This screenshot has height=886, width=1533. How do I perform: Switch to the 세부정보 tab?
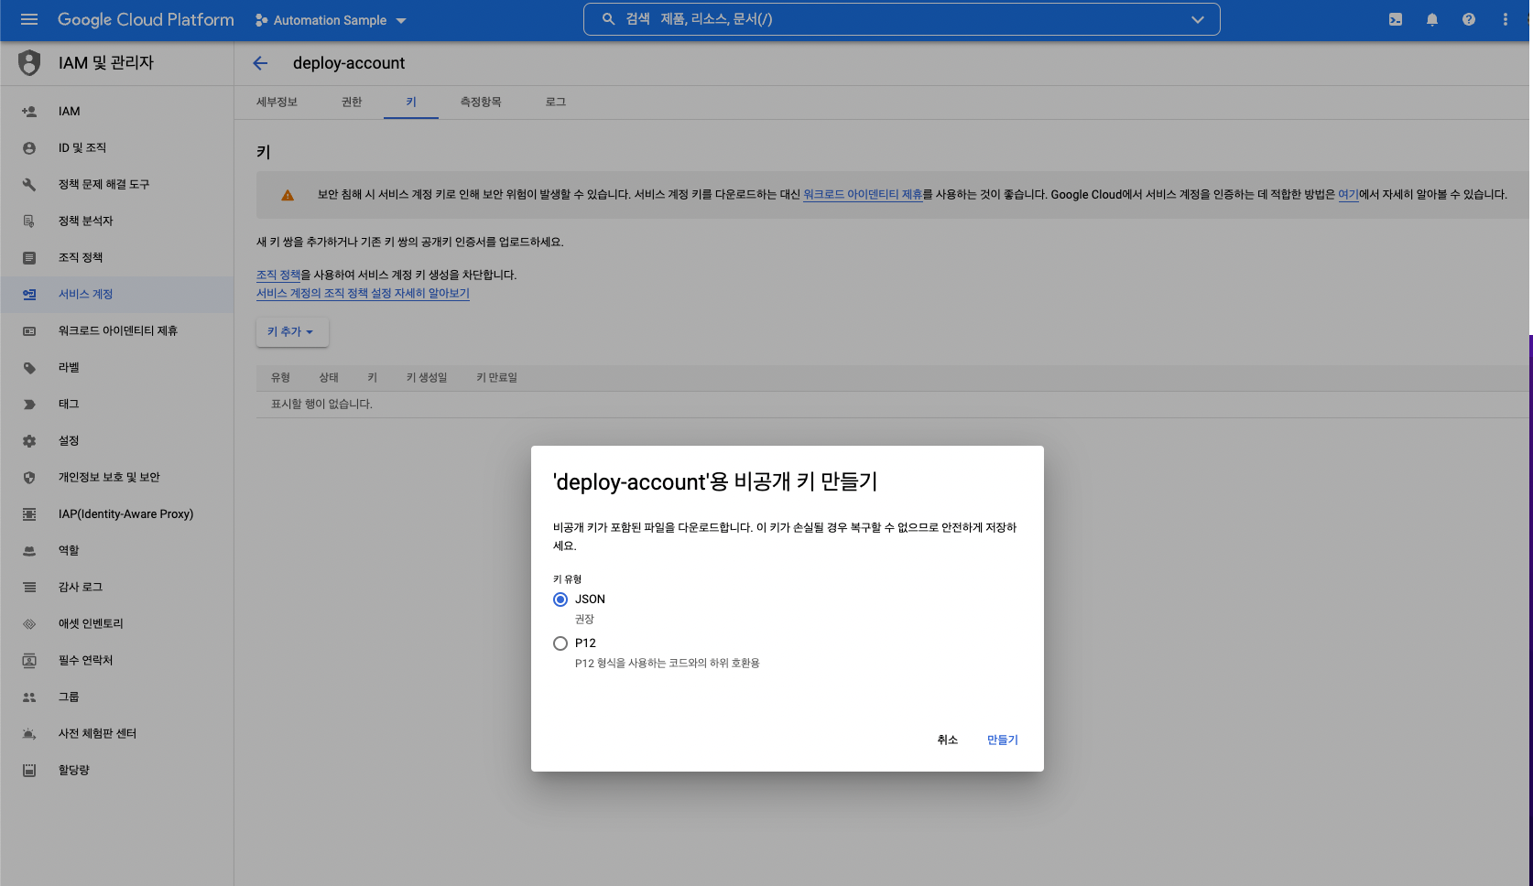pos(277,102)
